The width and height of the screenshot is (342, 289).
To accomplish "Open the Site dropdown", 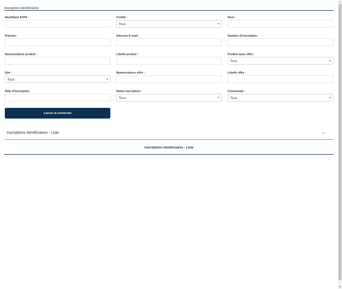I will [x=57, y=79].
